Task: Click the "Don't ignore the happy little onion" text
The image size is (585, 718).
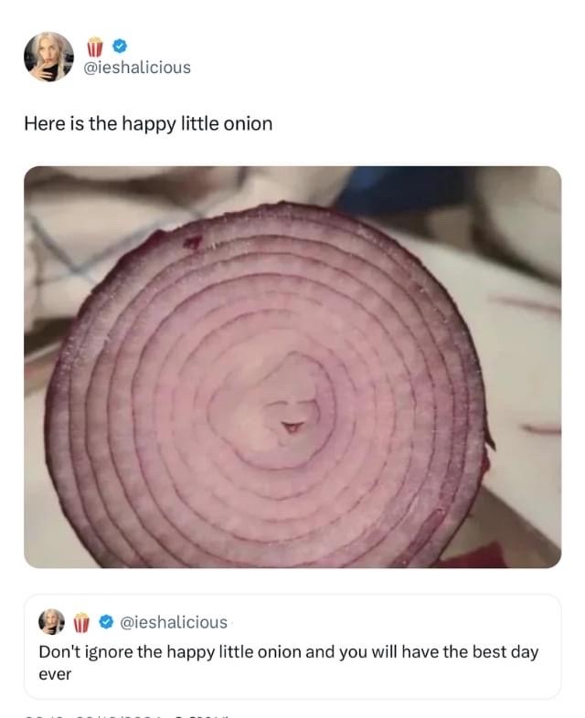Action: pos(183,652)
